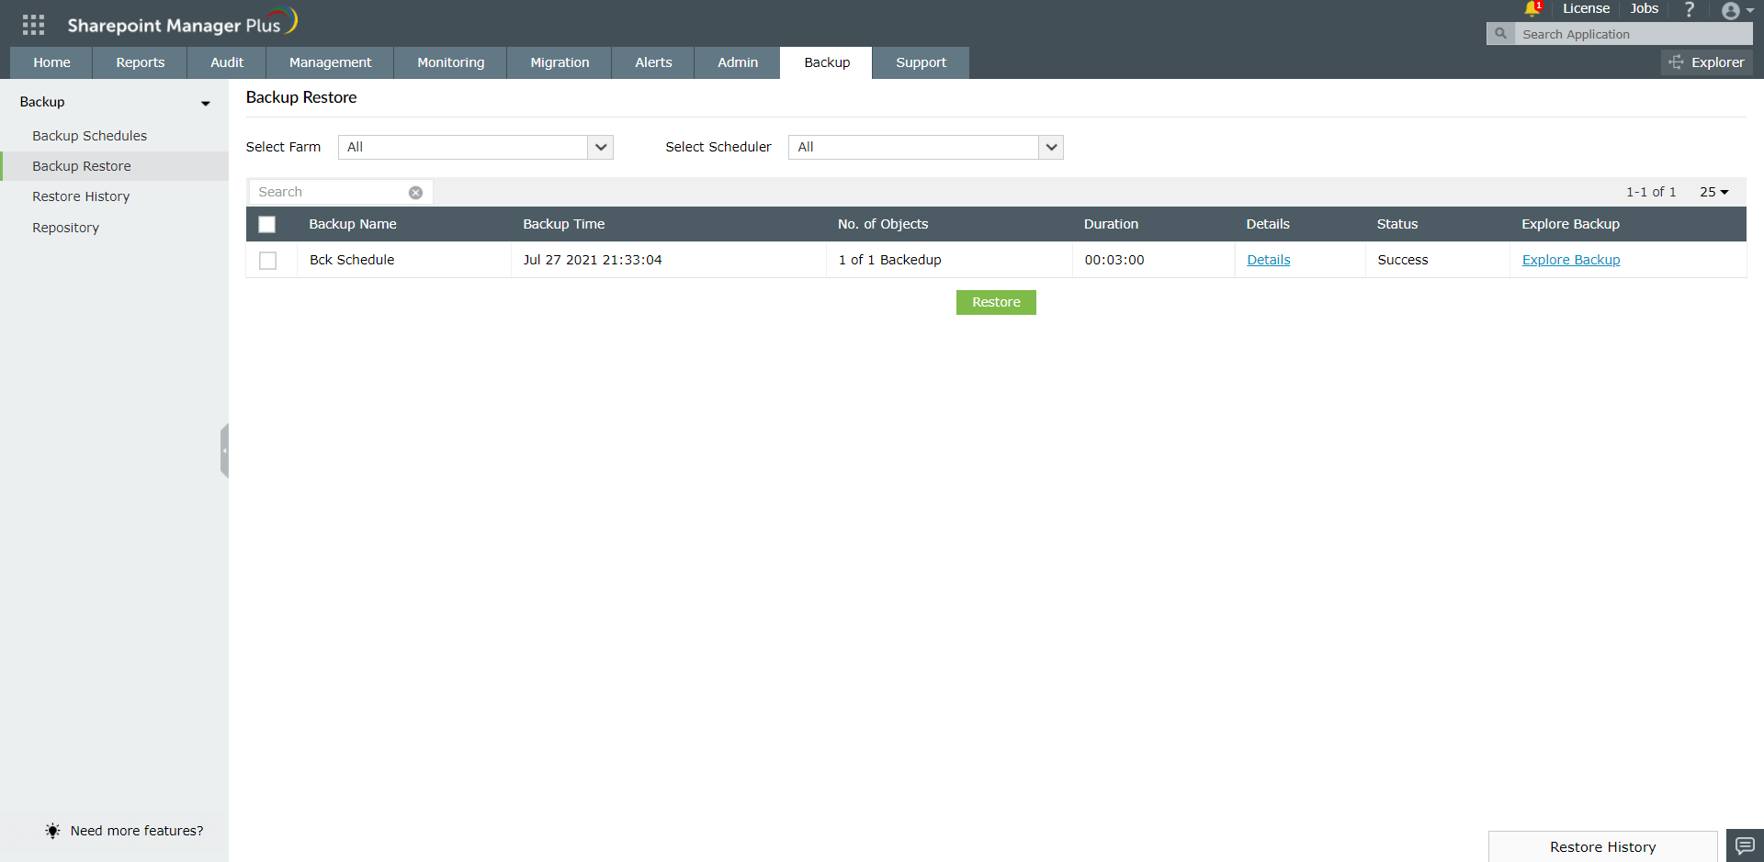Change page size using the 25 dropdown
This screenshot has height=862, width=1764.
click(1714, 192)
